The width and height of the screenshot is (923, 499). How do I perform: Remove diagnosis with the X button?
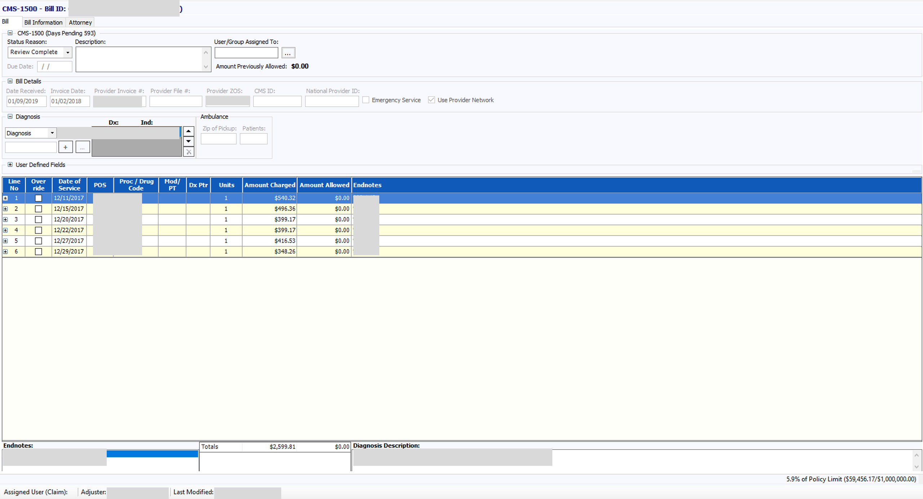[189, 152]
